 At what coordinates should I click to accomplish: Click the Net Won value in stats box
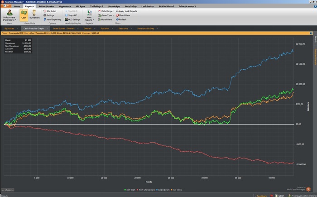[27, 52]
